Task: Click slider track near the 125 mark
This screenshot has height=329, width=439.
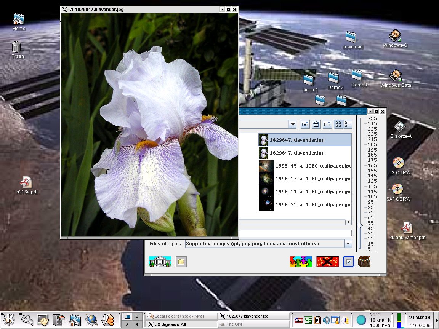Action: [360, 187]
